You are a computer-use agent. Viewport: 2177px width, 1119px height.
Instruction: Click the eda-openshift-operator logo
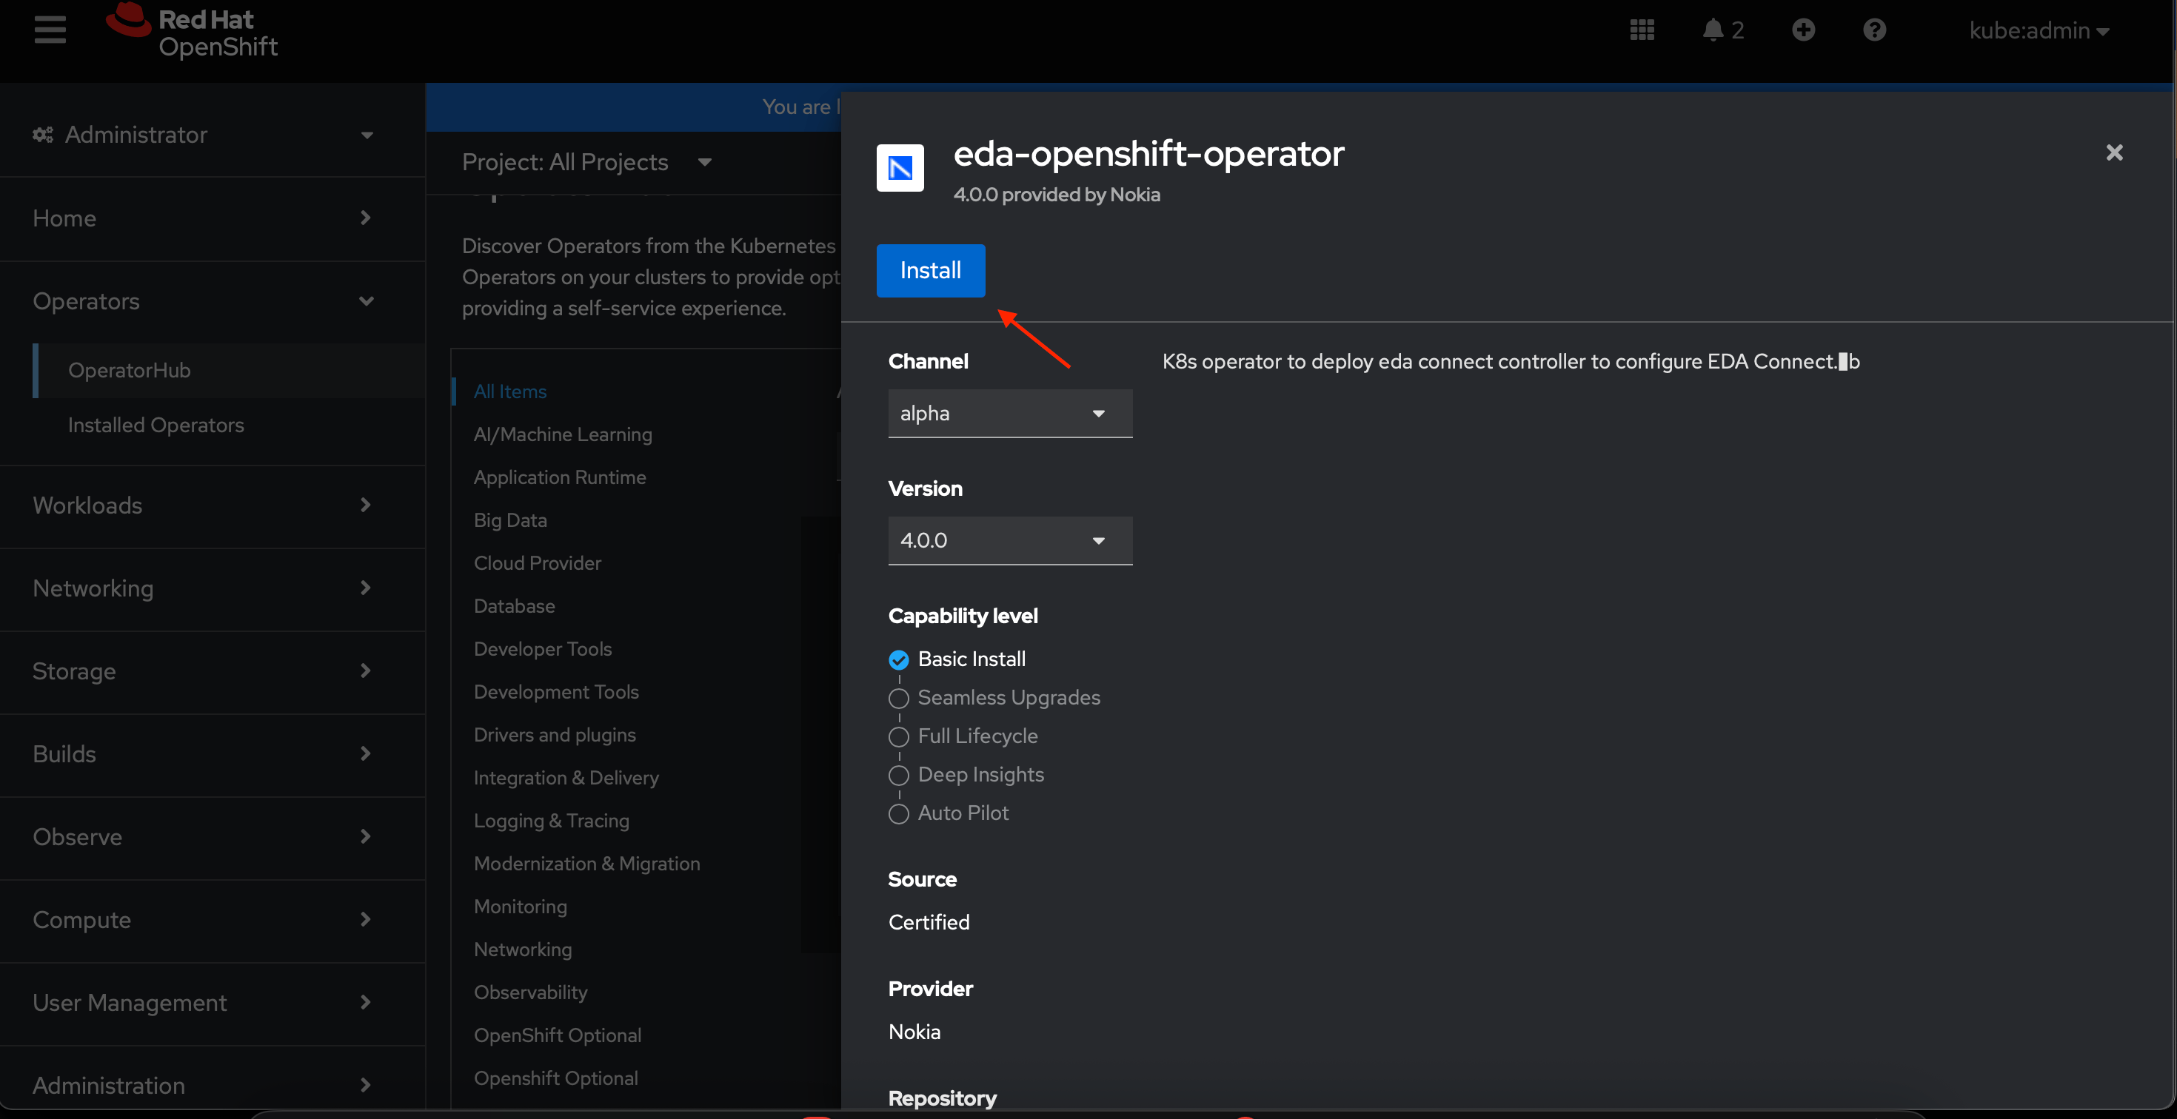point(900,168)
